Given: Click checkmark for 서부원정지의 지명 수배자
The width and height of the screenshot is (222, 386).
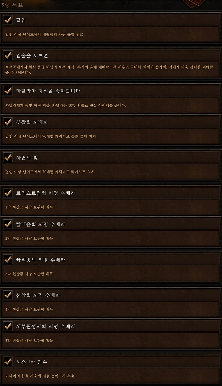Looking at the screenshot, I should (x=8, y=326).
